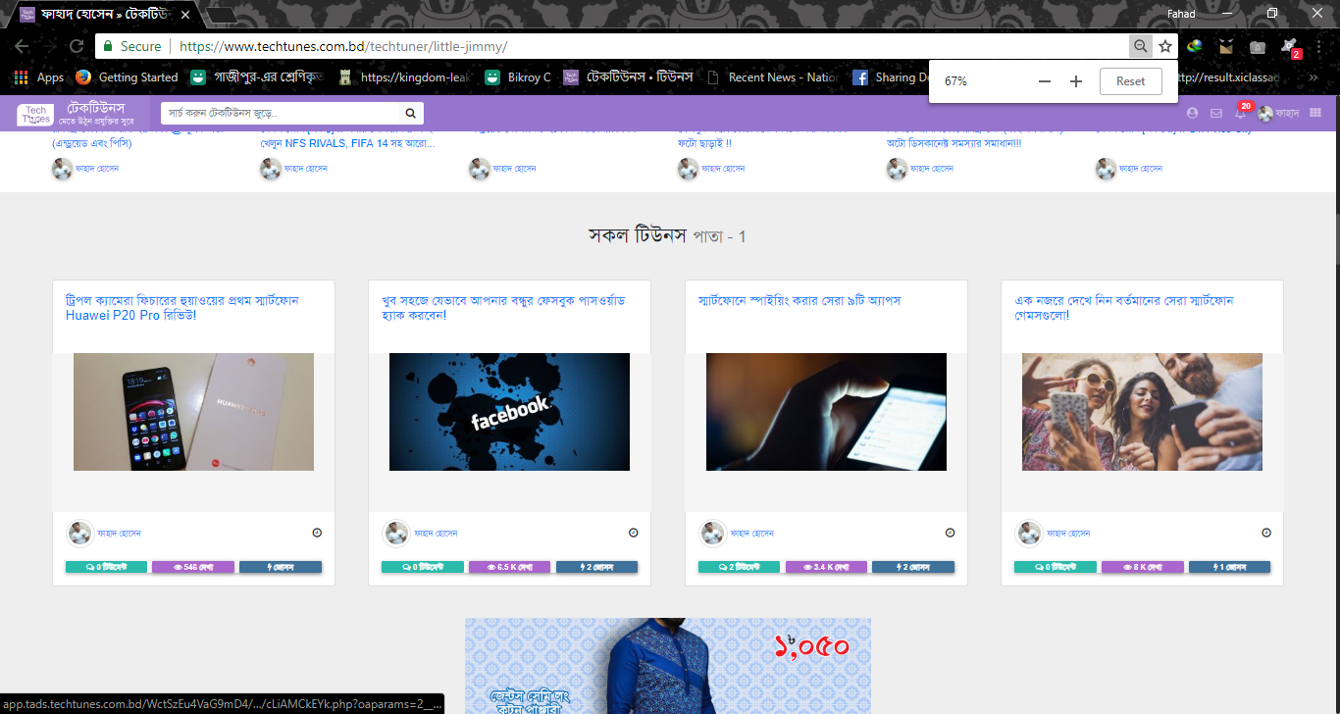Open the টেকটিউনস • টিউনস bookmark
The width and height of the screenshot is (1340, 714).
click(629, 77)
